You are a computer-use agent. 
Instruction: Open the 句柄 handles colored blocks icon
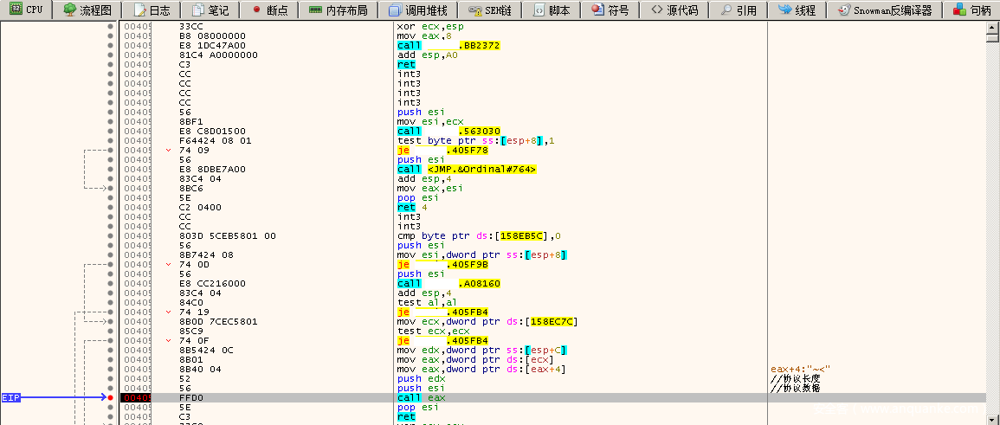pyautogui.click(x=959, y=10)
